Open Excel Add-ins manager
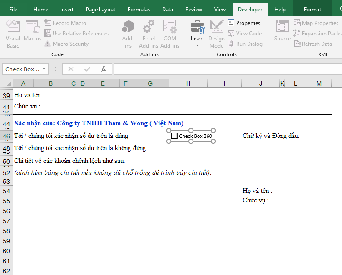This screenshot has height=275, width=342. coord(149,34)
